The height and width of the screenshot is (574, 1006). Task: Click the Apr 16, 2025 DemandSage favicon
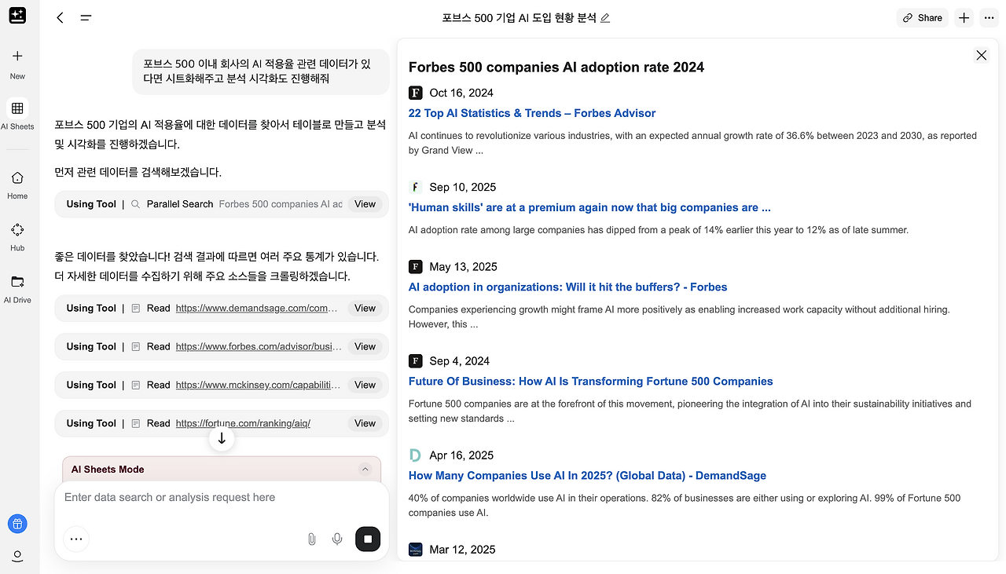[416, 455]
